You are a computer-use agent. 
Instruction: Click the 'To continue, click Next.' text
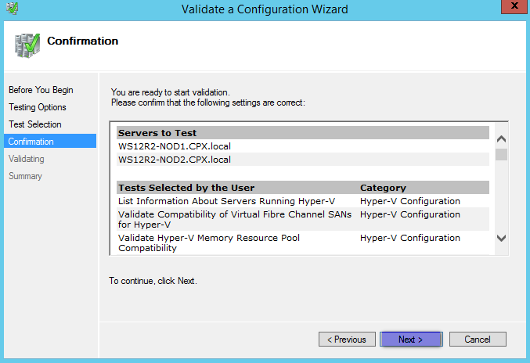point(153,281)
